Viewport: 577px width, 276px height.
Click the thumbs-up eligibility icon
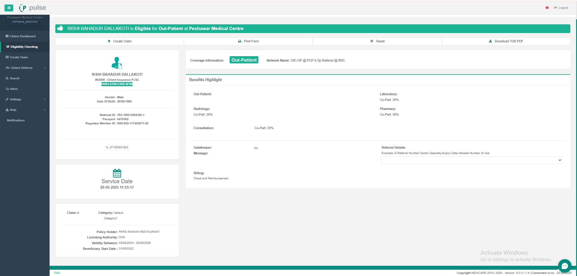tap(60, 28)
